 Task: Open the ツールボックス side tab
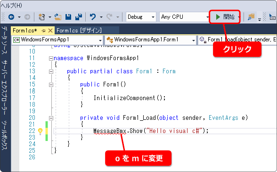click(x=5, y=135)
